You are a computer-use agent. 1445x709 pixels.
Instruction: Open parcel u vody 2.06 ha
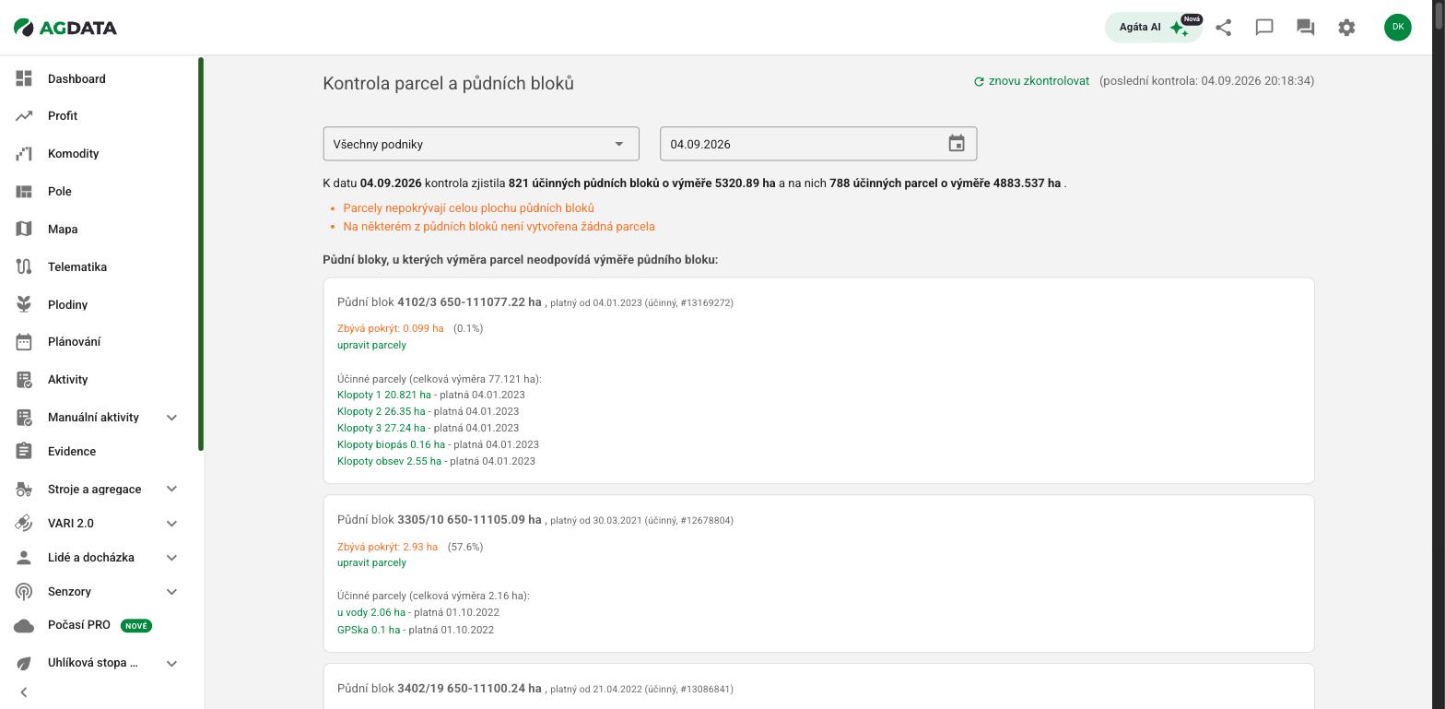pyautogui.click(x=370, y=612)
